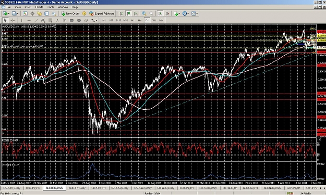Image resolution: width=326 pixels, height=195 pixels.
Task: Switch to the AUDCAD,H4 chart tab
Action: [250, 188]
